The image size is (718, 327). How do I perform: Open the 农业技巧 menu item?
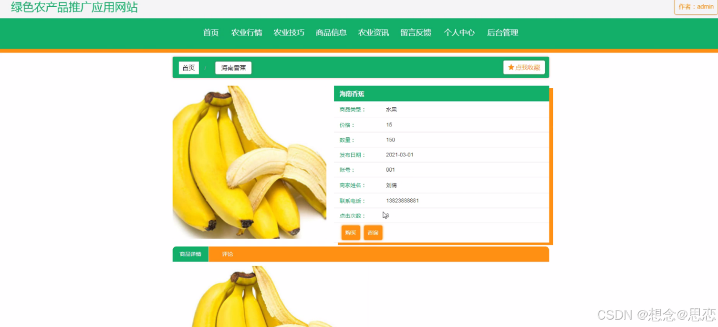[289, 33]
